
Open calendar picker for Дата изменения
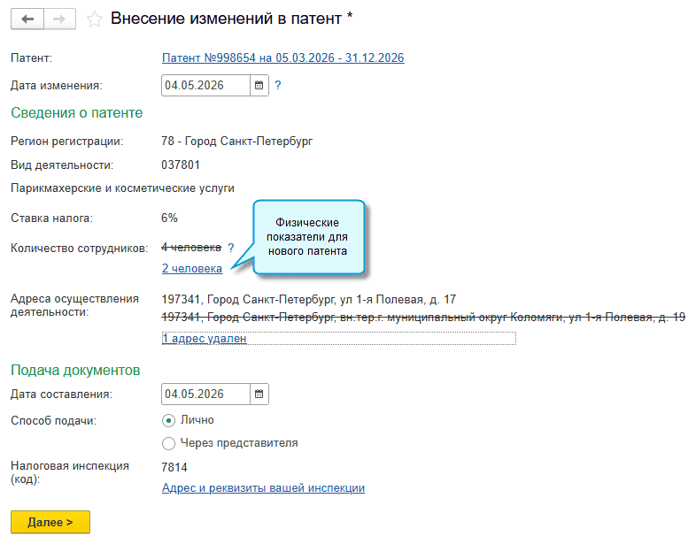(x=259, y=86)
